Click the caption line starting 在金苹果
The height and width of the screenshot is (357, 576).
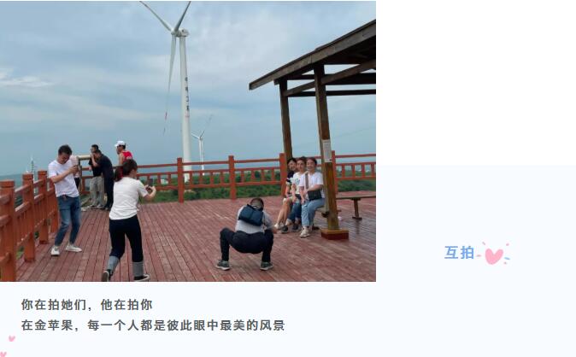pyautogui.click(x=153, y=325)
